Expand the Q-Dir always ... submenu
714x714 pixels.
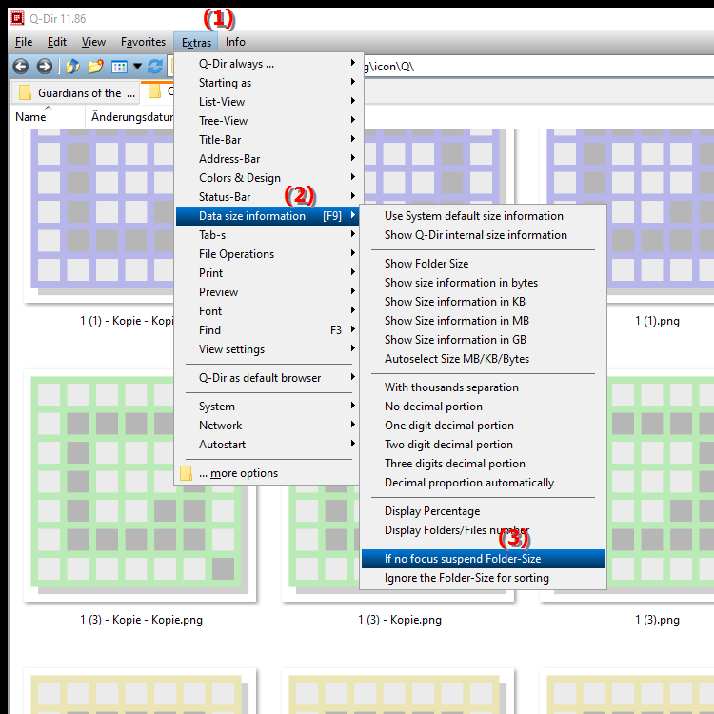(x=268, y=63)
